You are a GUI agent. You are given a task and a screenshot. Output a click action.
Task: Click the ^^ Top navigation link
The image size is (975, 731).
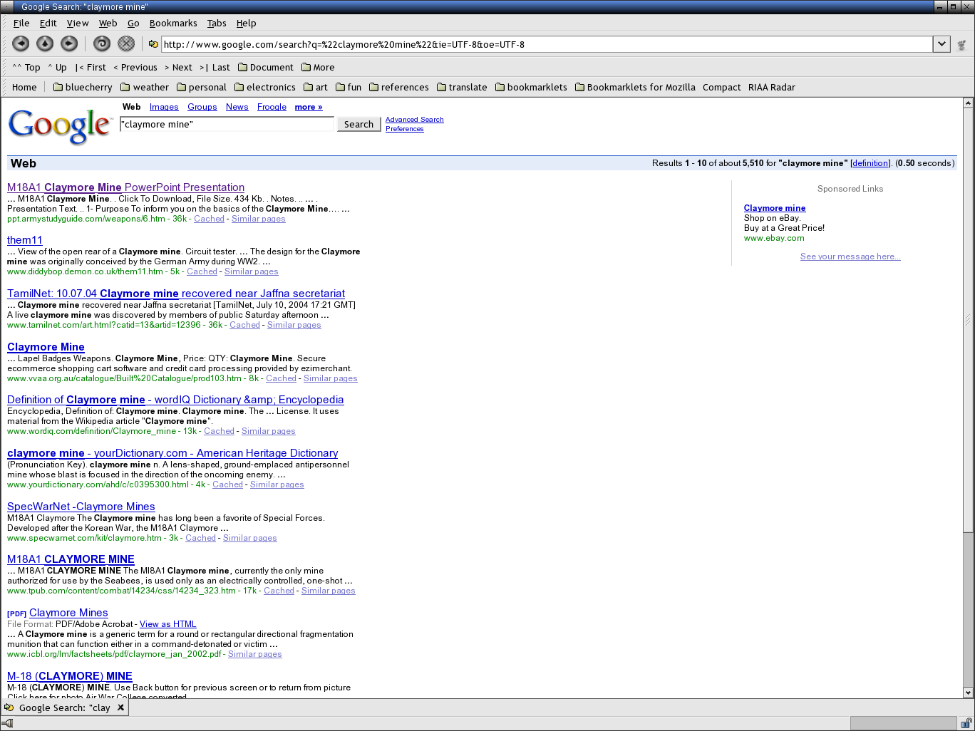tap(26, 67)
